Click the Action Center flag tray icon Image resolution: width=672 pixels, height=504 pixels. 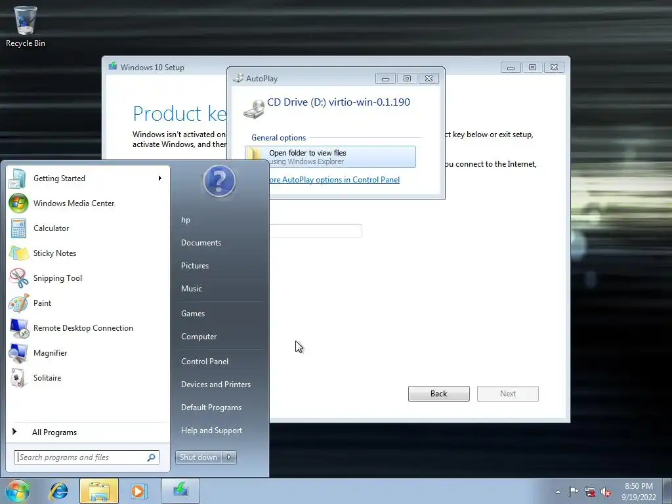574,491
